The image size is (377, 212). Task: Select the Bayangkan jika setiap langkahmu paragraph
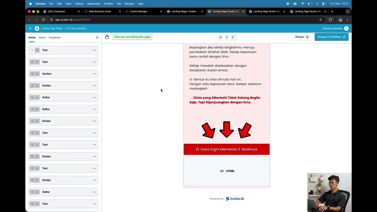tap(223, 52)
